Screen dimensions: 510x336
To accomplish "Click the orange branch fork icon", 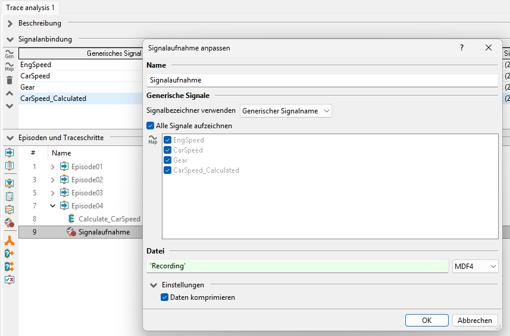I will pyautogui.click(x=10, y=240).
